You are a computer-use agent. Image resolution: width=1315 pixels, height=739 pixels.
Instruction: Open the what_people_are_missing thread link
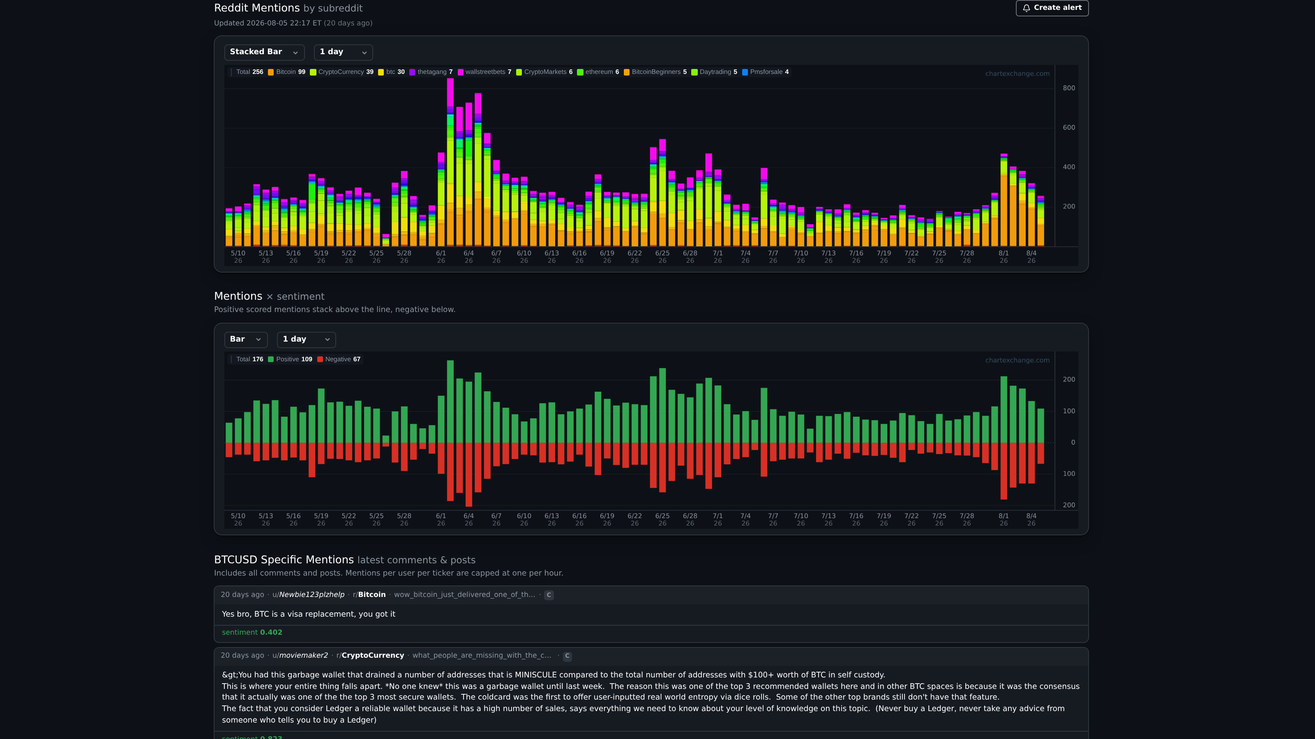coord(482,656)
